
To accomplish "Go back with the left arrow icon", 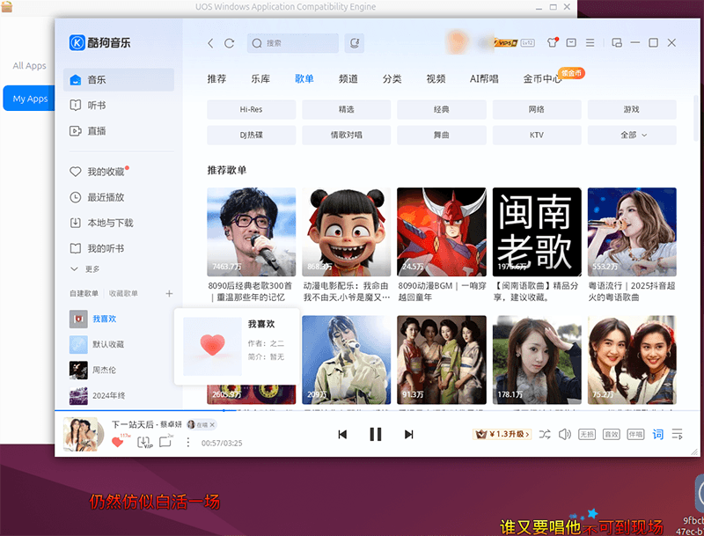I will [210, 43].
